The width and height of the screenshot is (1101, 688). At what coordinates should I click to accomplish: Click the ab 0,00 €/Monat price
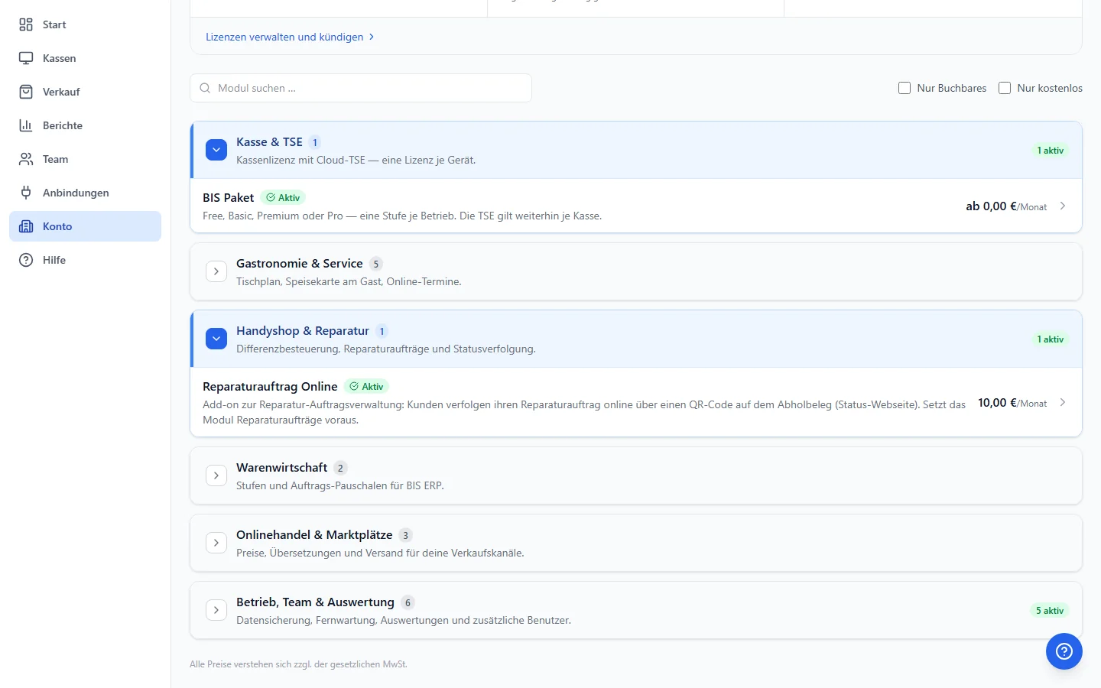click(1006, 206)
